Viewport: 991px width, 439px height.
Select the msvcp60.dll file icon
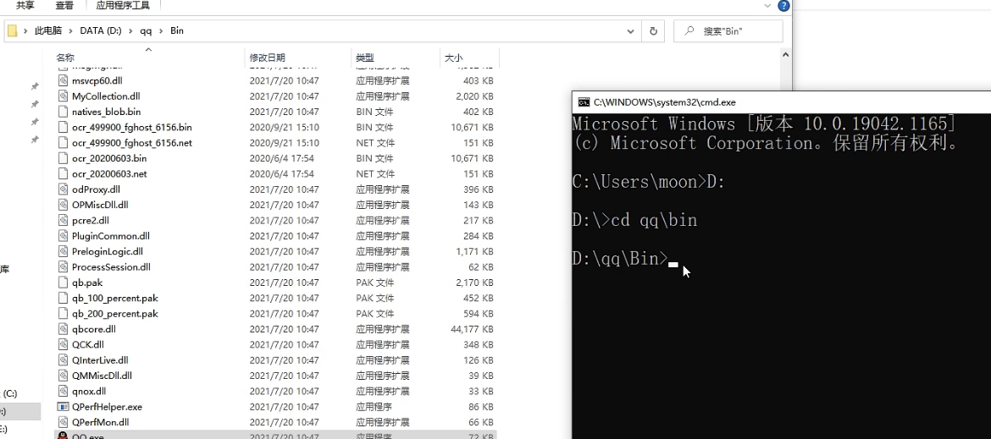point(62,80)
